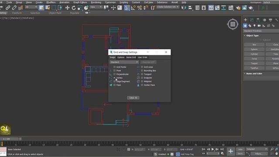
Task: Open the Modify tab in Command Panel
Action: tap(252, 20)
